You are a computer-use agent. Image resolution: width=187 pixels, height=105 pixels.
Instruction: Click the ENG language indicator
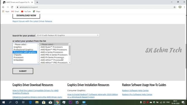(x=168, y=102)
